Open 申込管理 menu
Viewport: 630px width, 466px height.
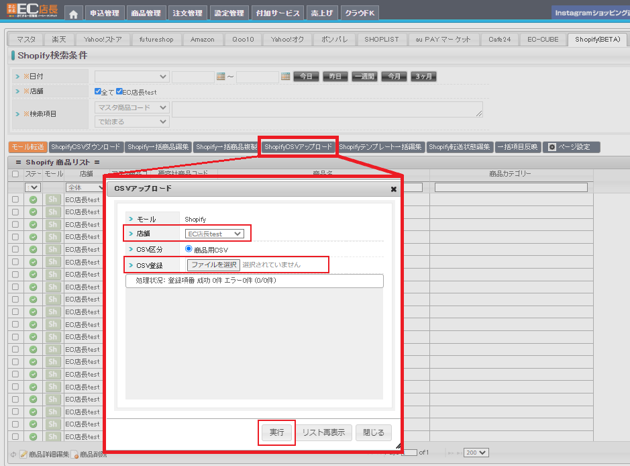pyautogui.click(x=105, y=13)
